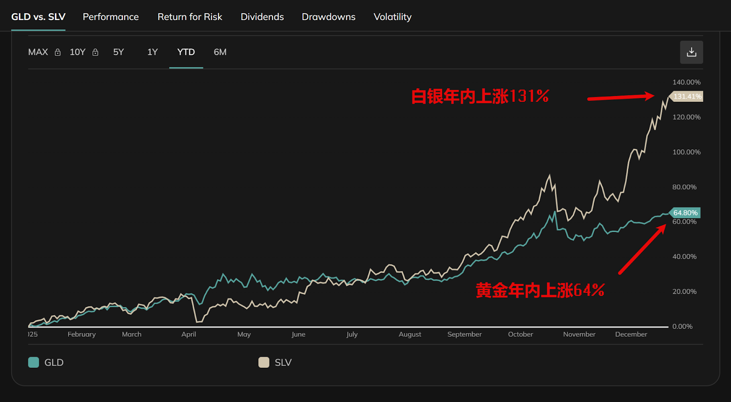Screen dimensions: 731x402
Task: Open the Performance tab
Action: [111, 17]
